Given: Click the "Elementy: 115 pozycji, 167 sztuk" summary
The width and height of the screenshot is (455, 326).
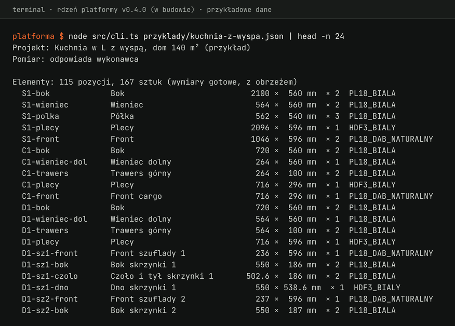Looking at the screenshot, I should [87, 82].
